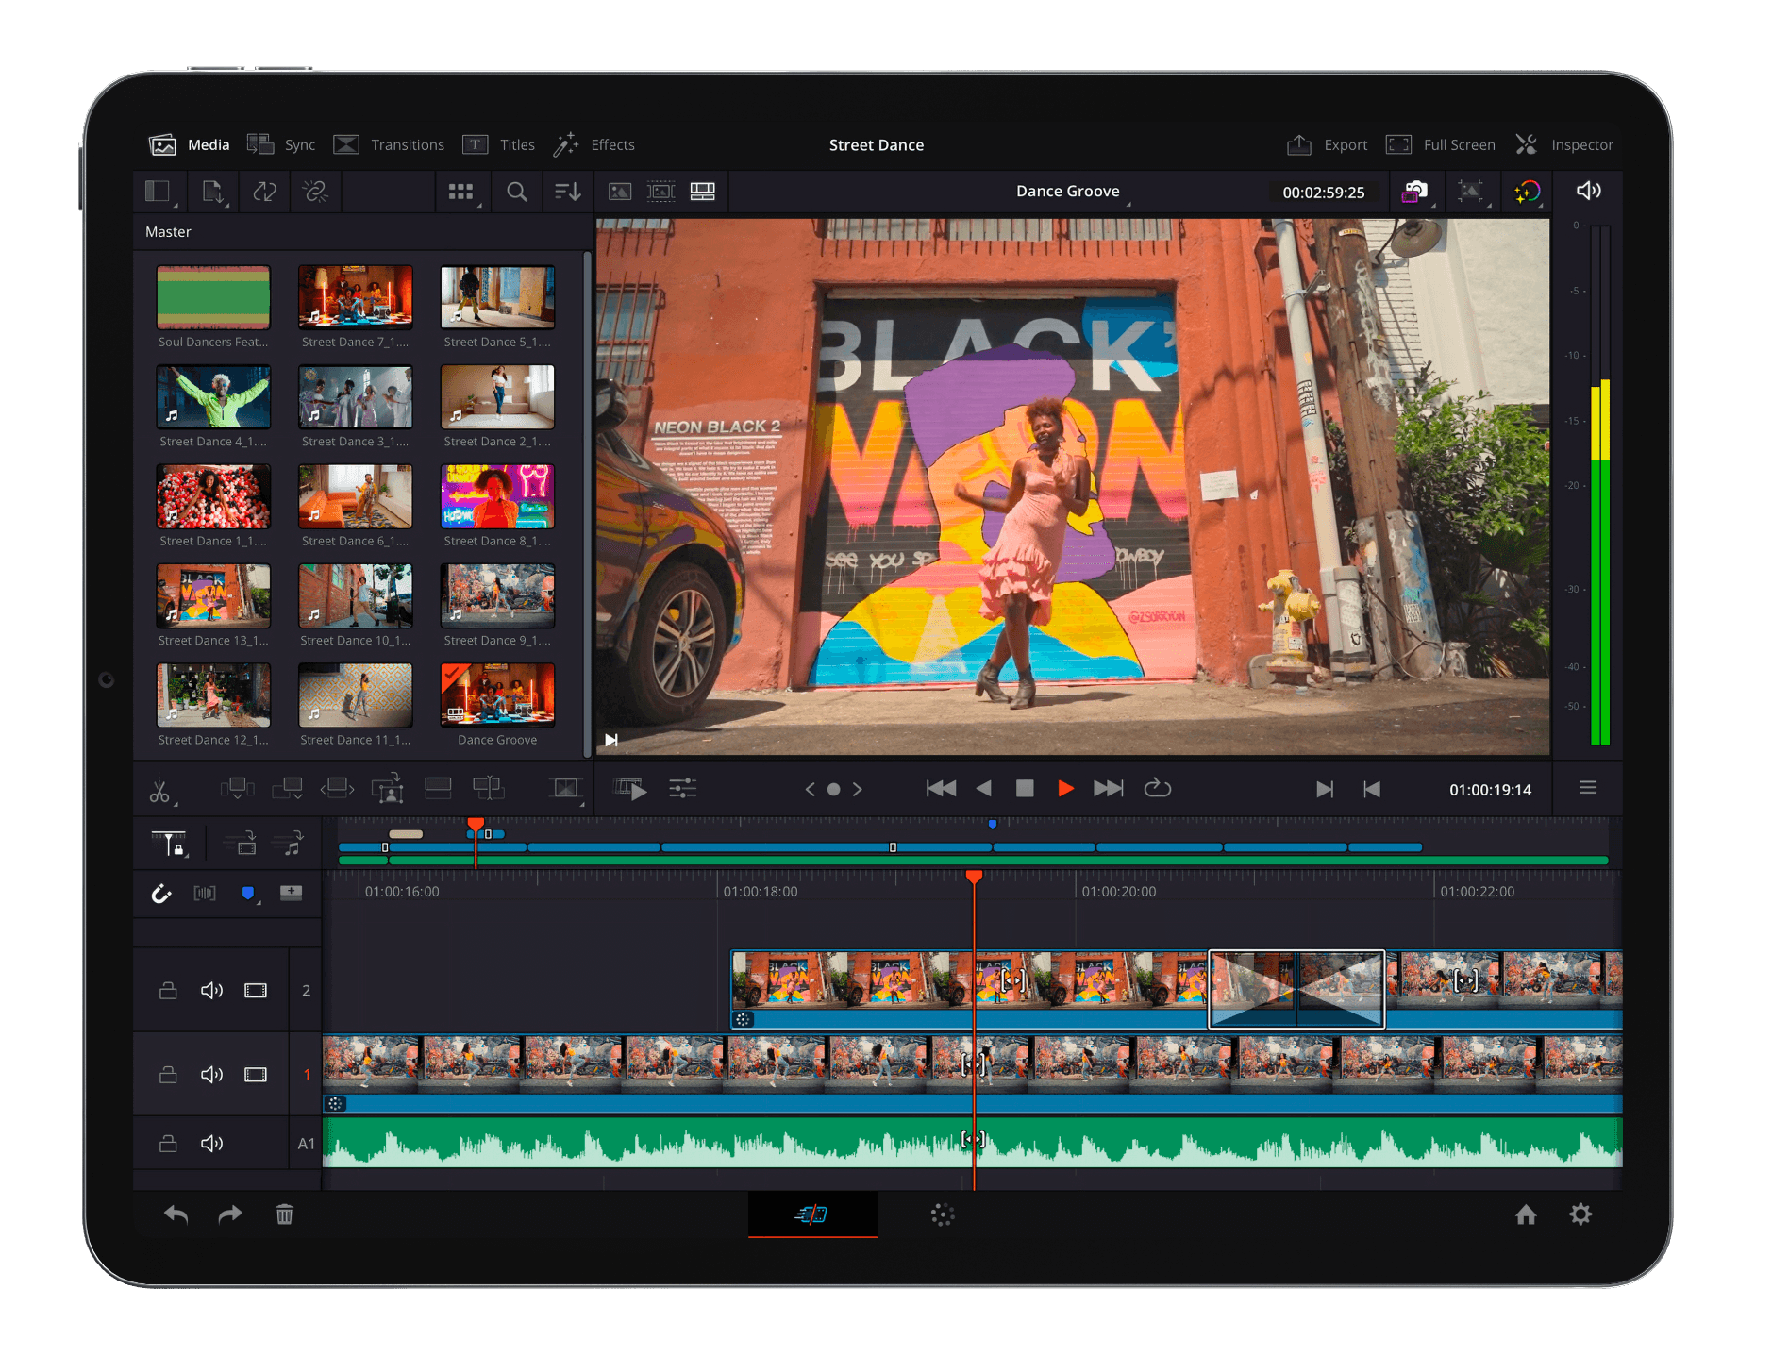This screenshot has width=1772, height=1356.
Task: Toggle loop playback icon
Action: tap(1157, 789)
